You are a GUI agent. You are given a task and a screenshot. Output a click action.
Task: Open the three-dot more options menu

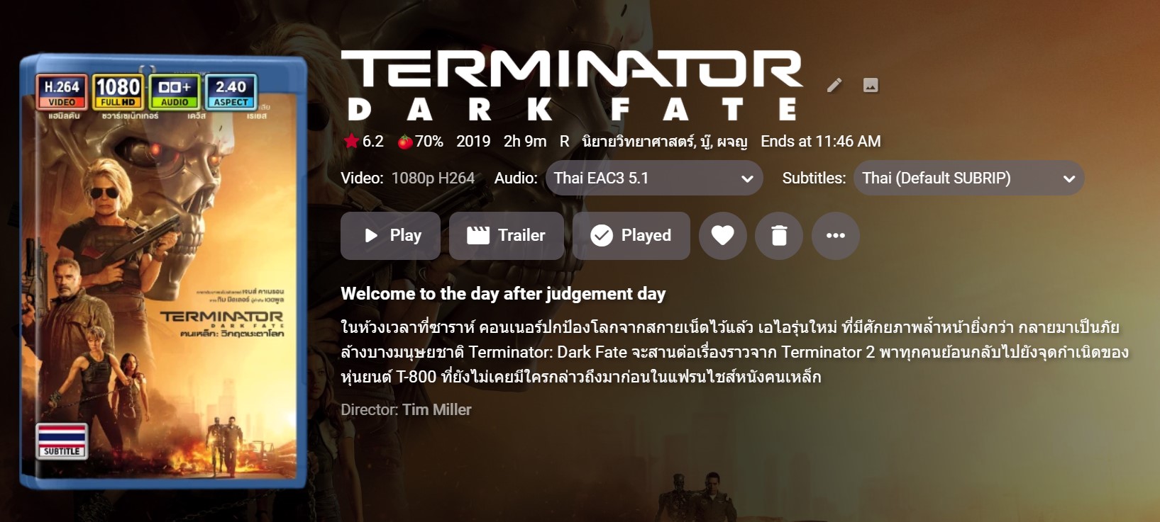click(836, 235)
